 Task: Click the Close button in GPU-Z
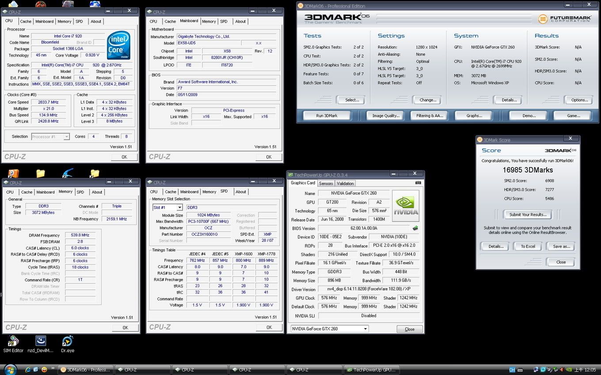pyautogui.click(x=410, y=329)
